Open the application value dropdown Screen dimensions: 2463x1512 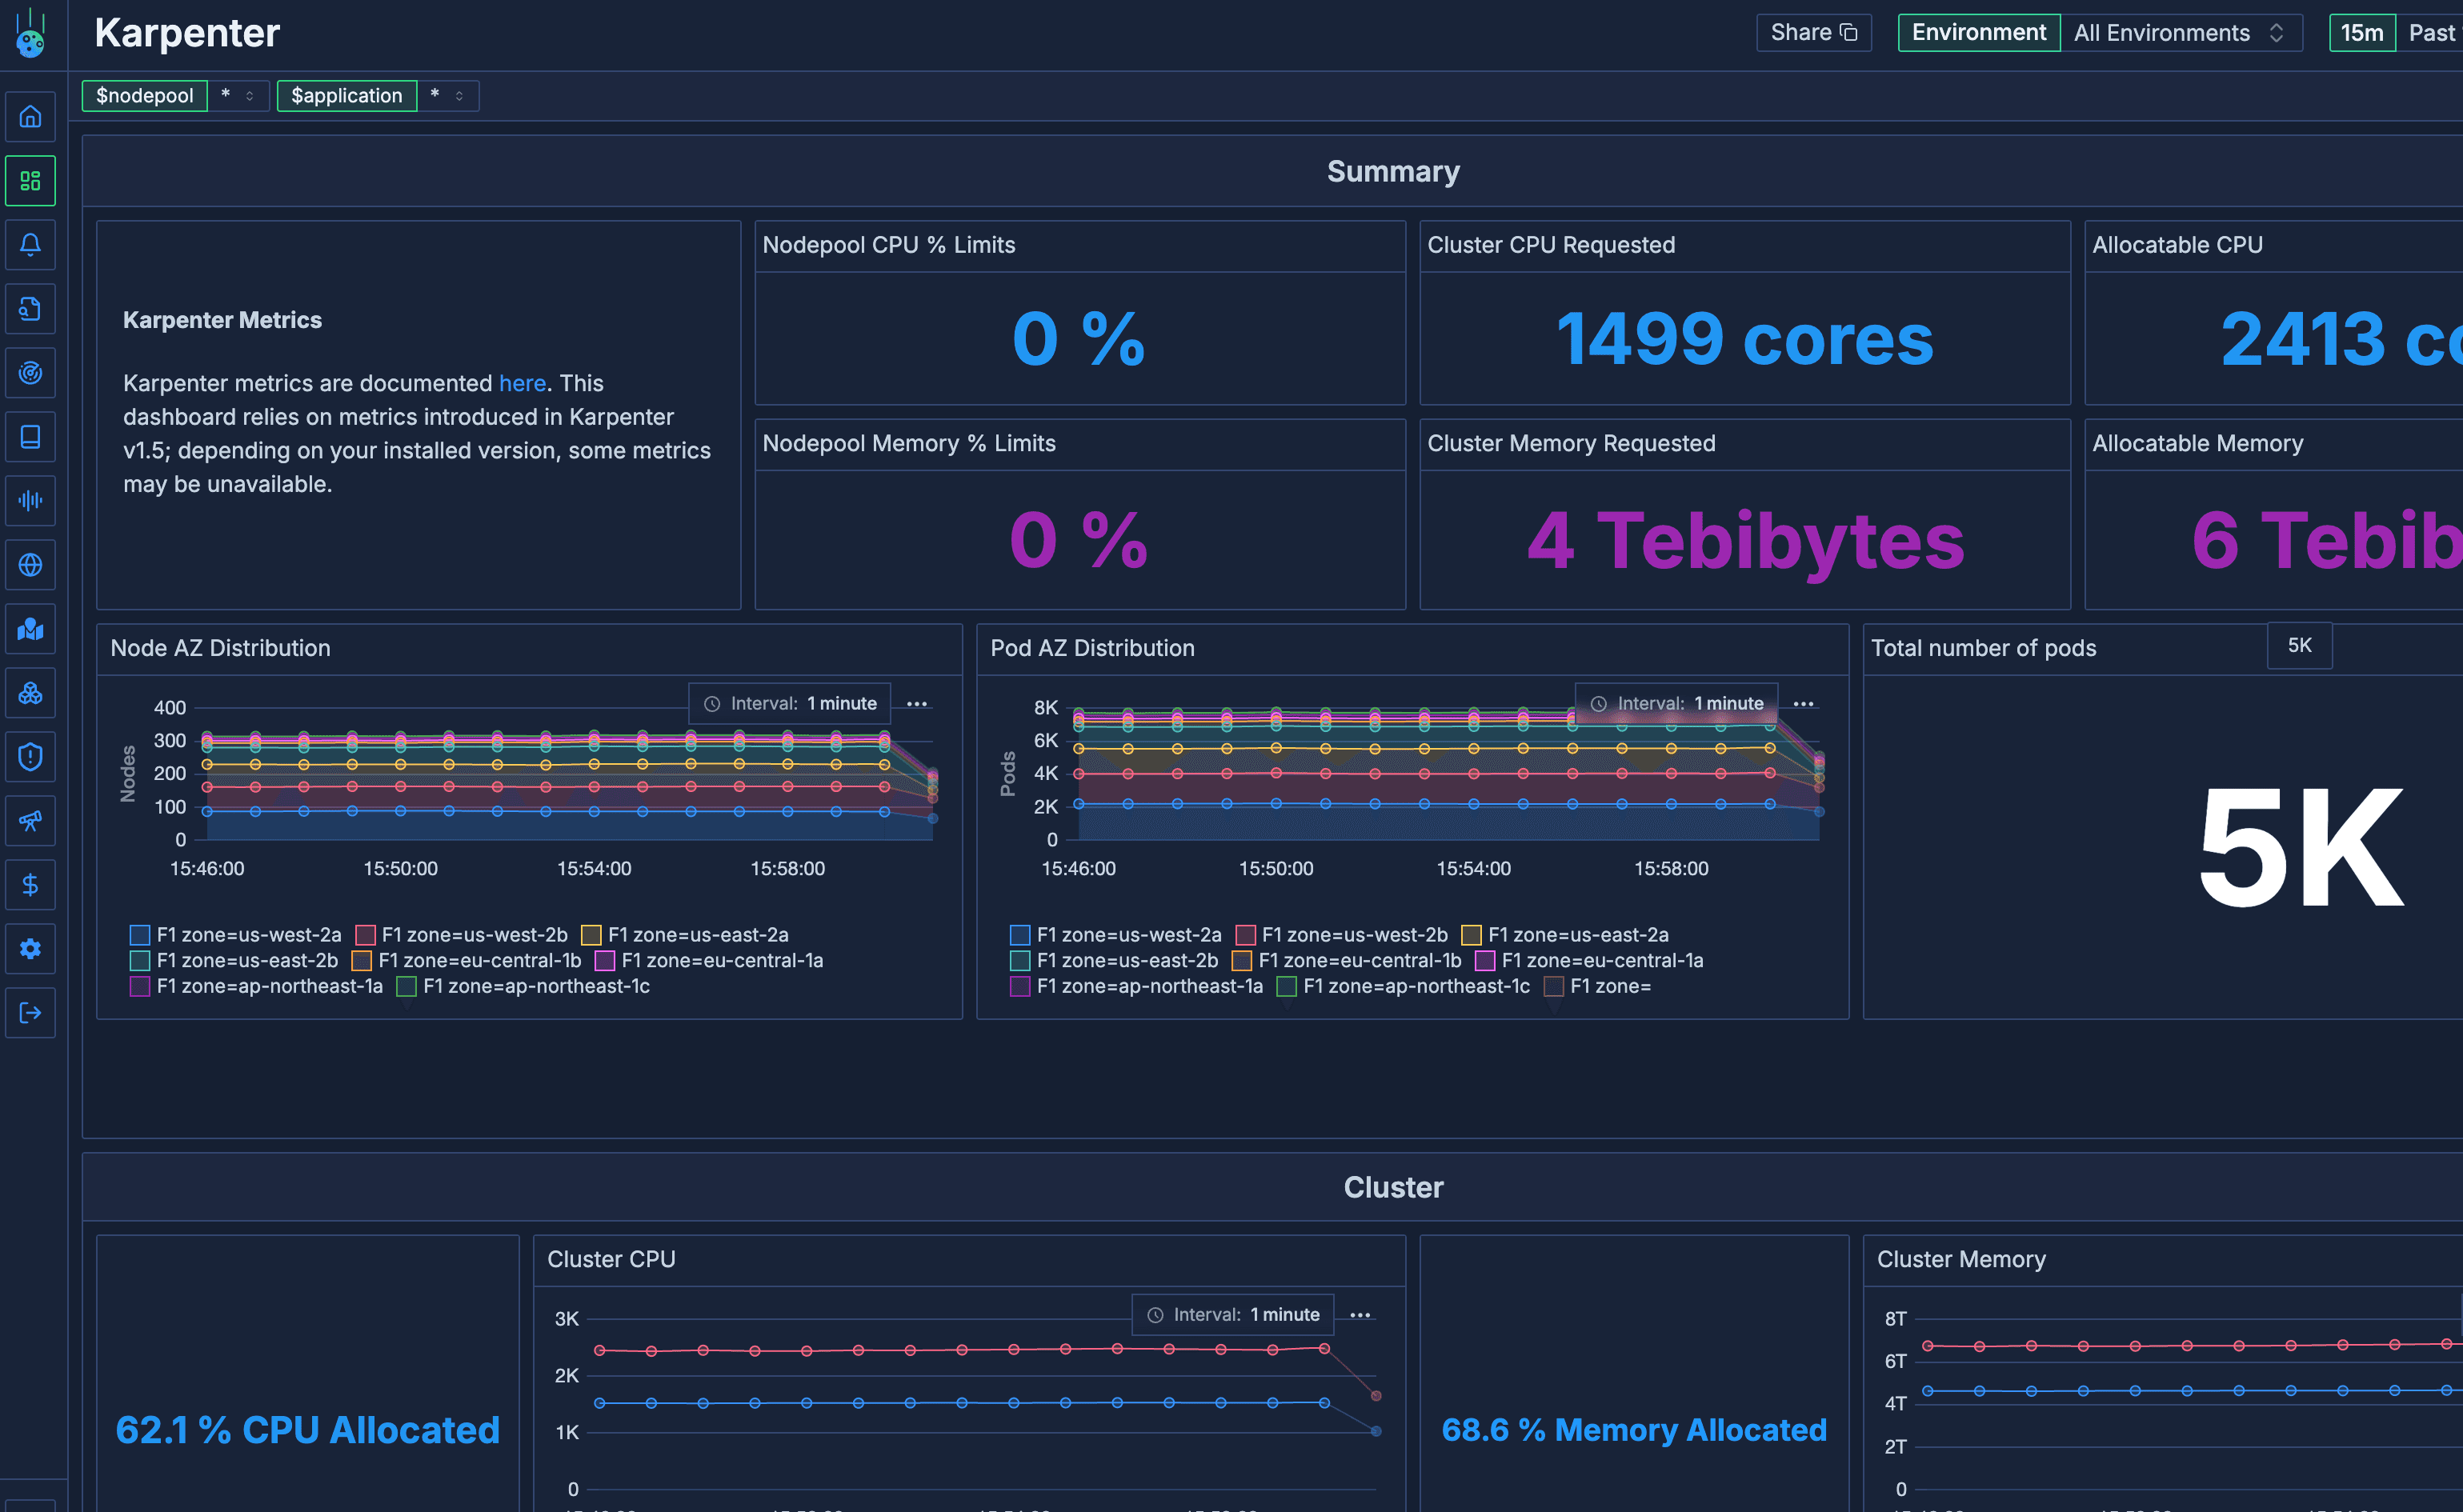pyautogui.click(x=448, y=96)
